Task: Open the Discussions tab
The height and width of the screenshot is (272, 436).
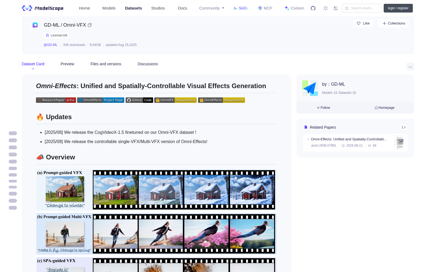Action: [148, 64]
